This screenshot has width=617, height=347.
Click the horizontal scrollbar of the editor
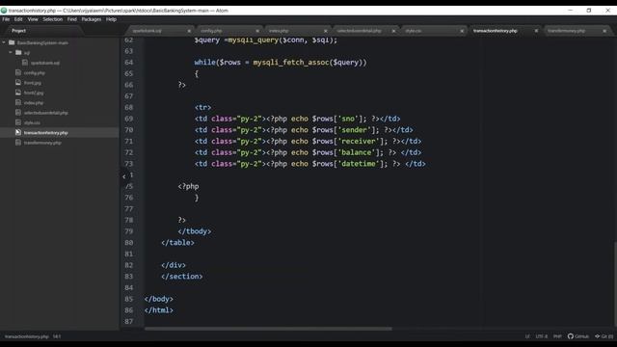coord(268,329)
